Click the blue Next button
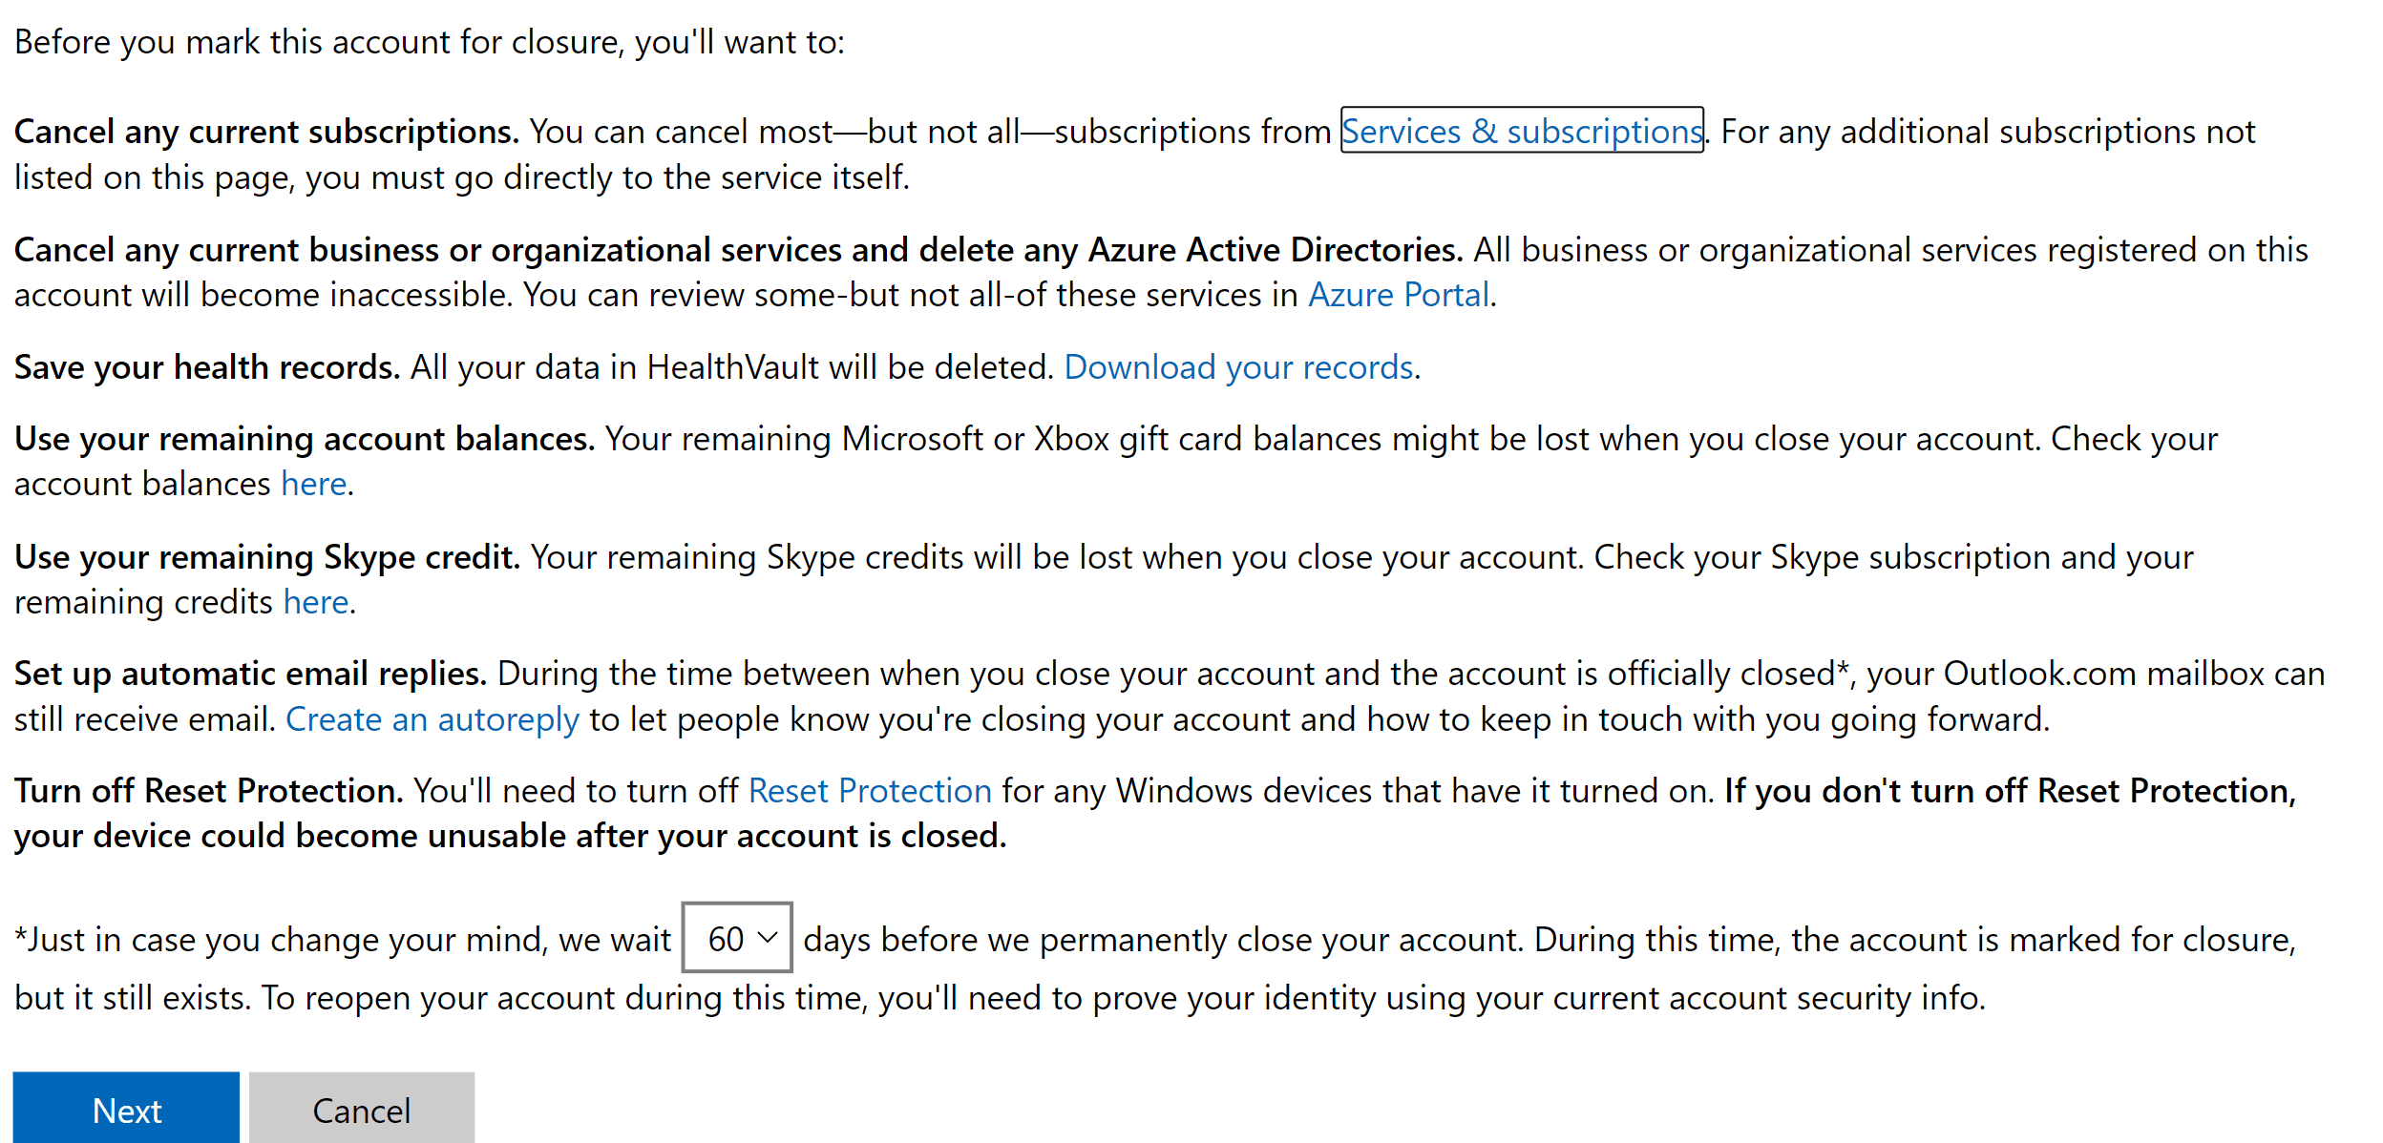The width and height of the screenshot is (2383, 1143). click(126, 1109)
